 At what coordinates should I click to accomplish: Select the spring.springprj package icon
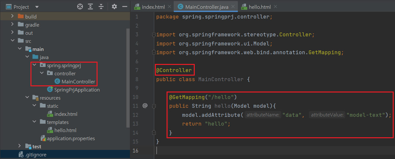pos(43,65)
